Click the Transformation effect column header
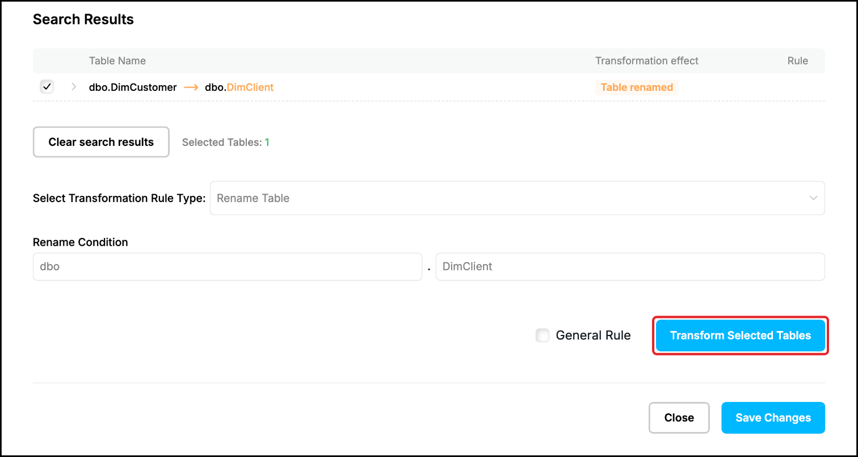Image resolution: width=858 pixels, height=457 pixels. tap(647, 61)
